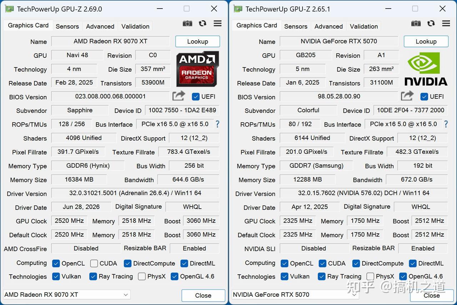Refresh GPU info in the GPU-Z 2.69.0 window
The image size is (457, 305).
click(202, 24)
